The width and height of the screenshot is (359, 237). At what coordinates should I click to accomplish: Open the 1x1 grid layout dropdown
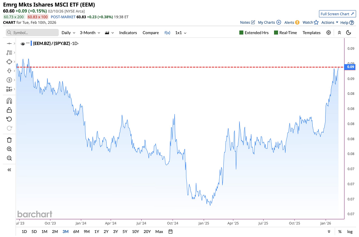181,33
